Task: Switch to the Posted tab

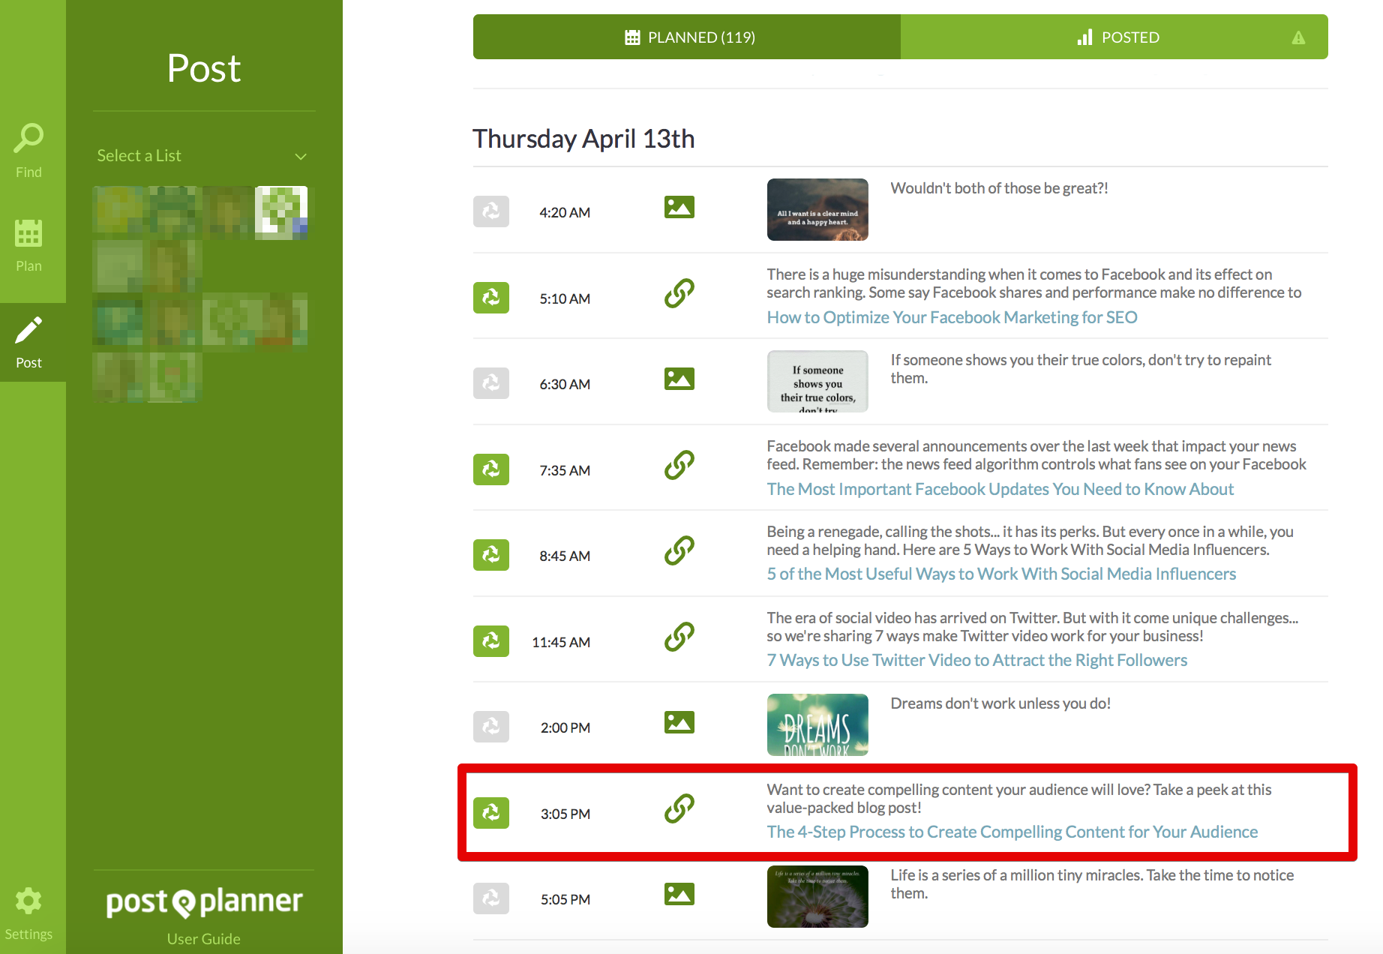Action: tap(1117, 37)
